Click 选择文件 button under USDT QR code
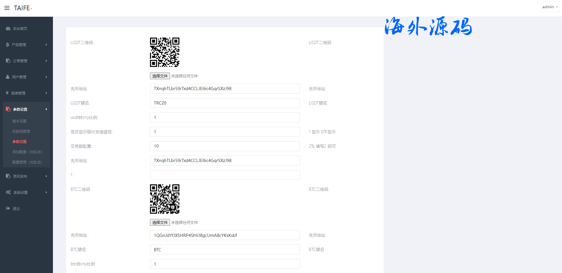 [x=160, y=76]
